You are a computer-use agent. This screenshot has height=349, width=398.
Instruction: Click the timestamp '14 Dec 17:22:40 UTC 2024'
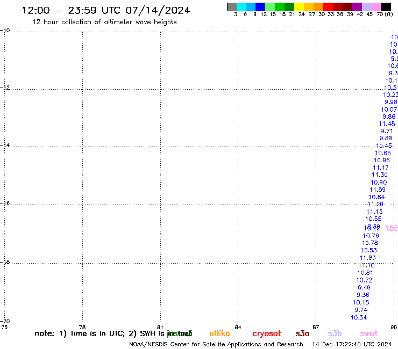click(352, 344)
